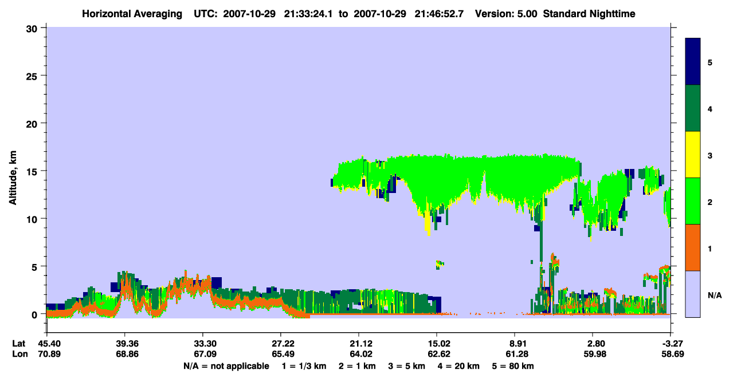This screenshot has height=382, width=745.
Task: Click the colorbar label '3'
Action: [710, 155]
